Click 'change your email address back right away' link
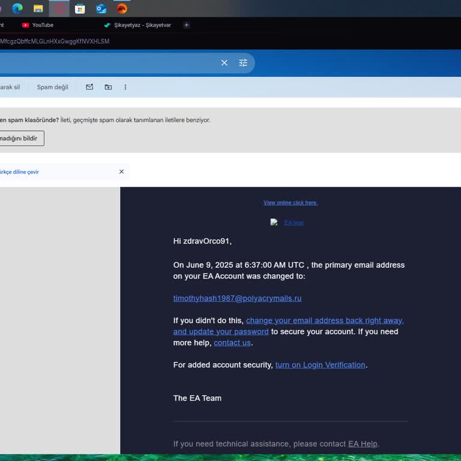This screenshot has width=461, height=461. (x=325, y=321)
